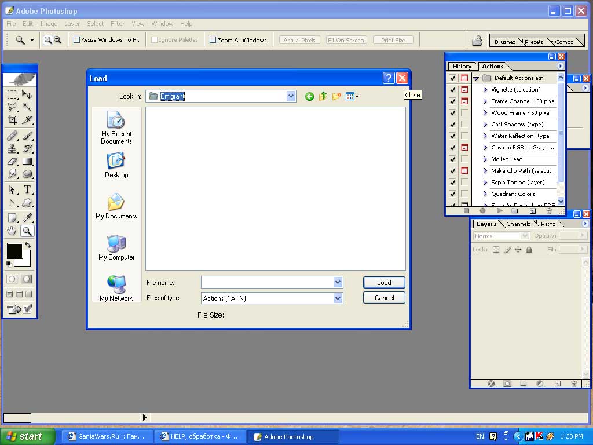Pick the Eraser tool
The image size is (593, 445).
[12, 161]
